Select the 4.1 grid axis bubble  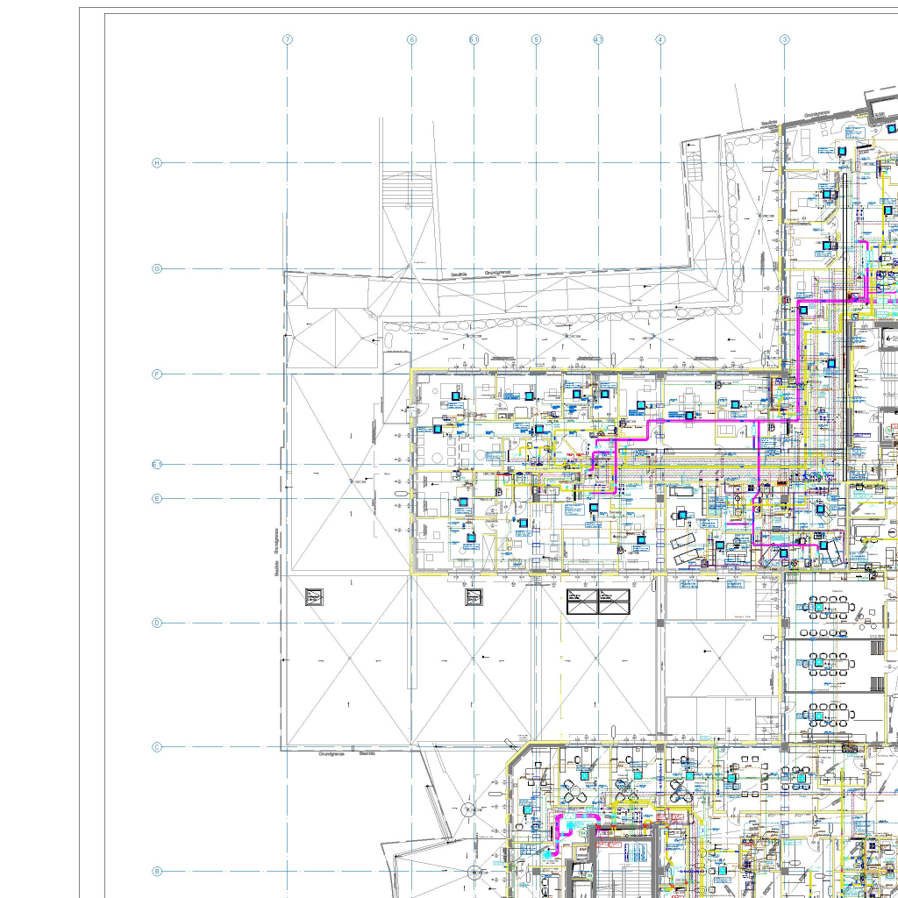[598, 39]
